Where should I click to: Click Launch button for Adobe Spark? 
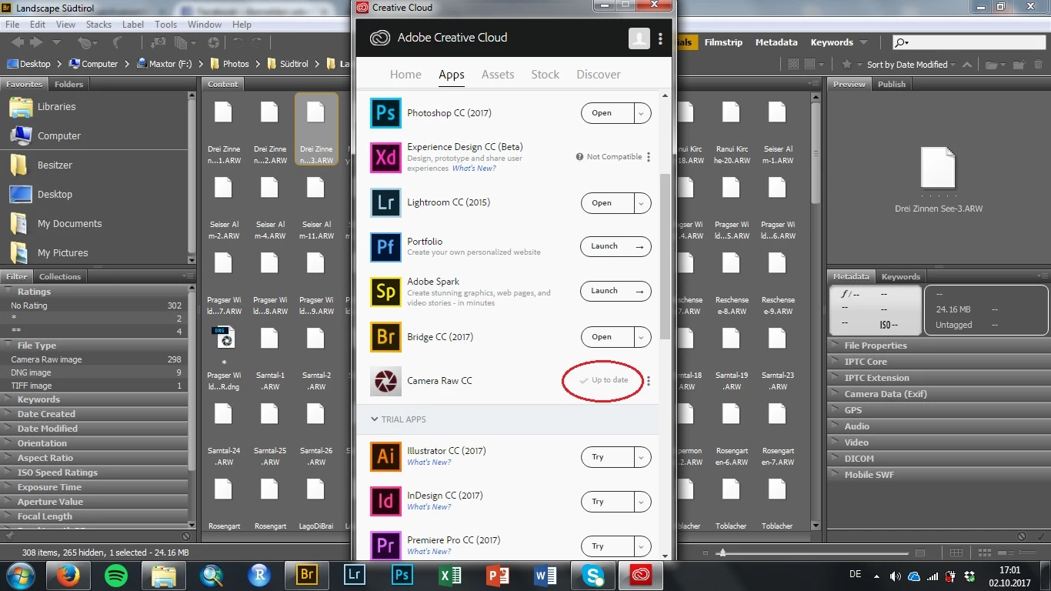tap(616, 292)
